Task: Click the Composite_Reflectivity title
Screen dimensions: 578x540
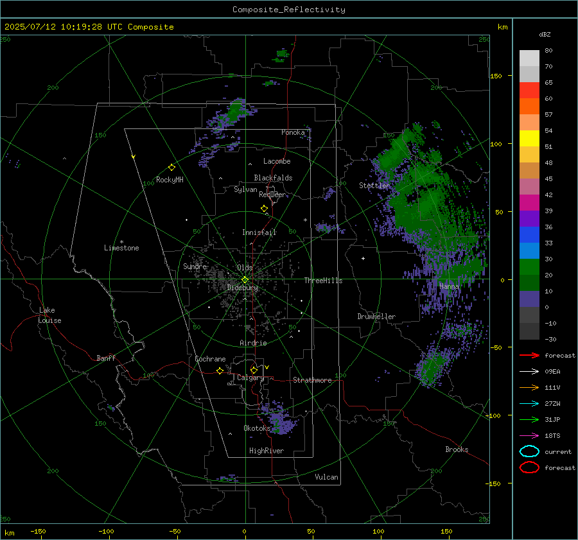Action: coord(289,10)
